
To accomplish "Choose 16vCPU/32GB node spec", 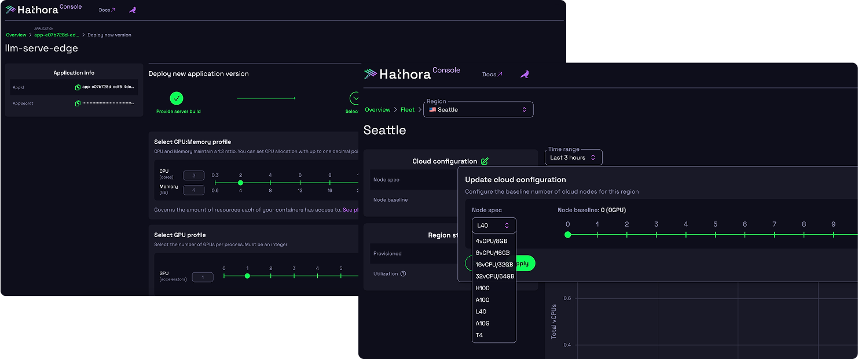I will [494, 265].
